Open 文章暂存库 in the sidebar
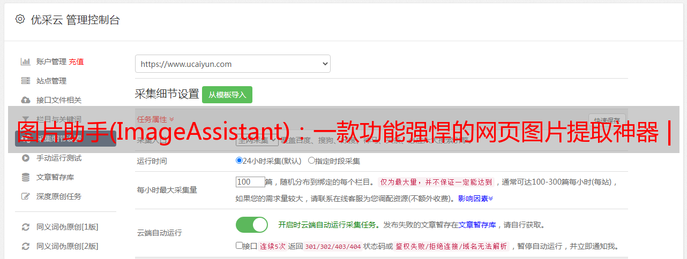The image size is (687, 259). point(55,177)
